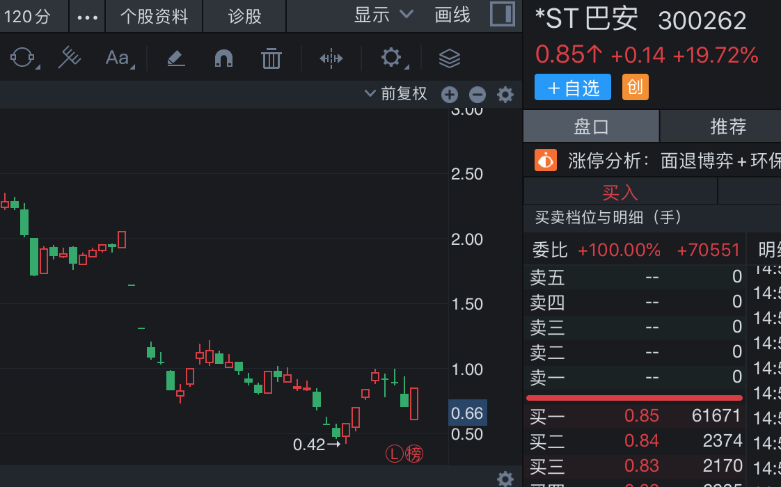Delete all drawings with trash icon

[271, 58]
